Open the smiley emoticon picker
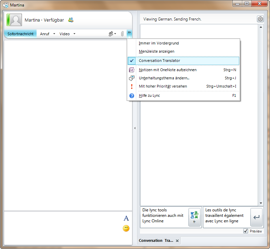The image size is (270, 249). 126,228
